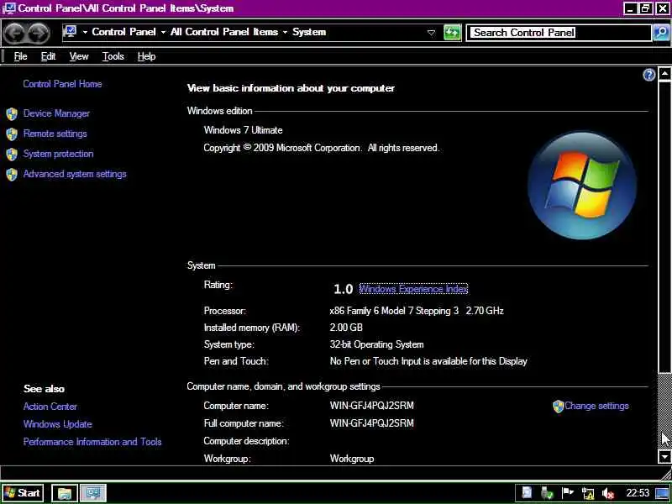
Task: Click the shield icon next to Device Manager
Action: tap(12, 113)
